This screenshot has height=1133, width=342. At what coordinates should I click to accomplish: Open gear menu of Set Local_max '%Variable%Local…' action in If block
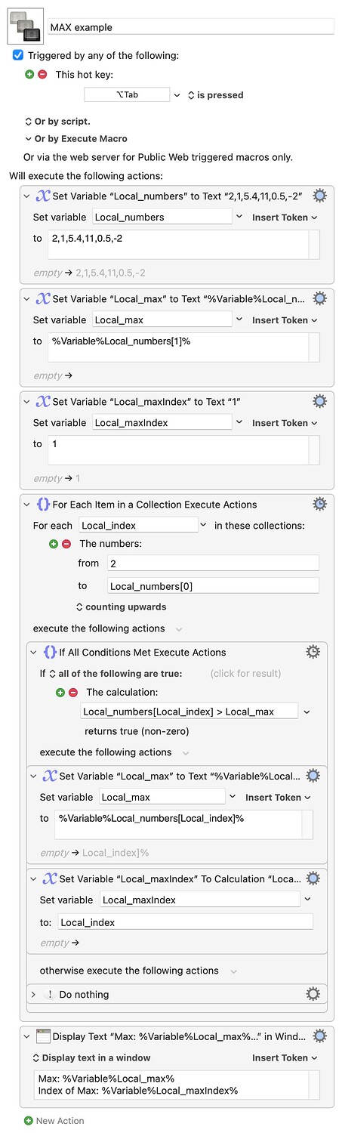pyautogui.click(x=313, y=776)
